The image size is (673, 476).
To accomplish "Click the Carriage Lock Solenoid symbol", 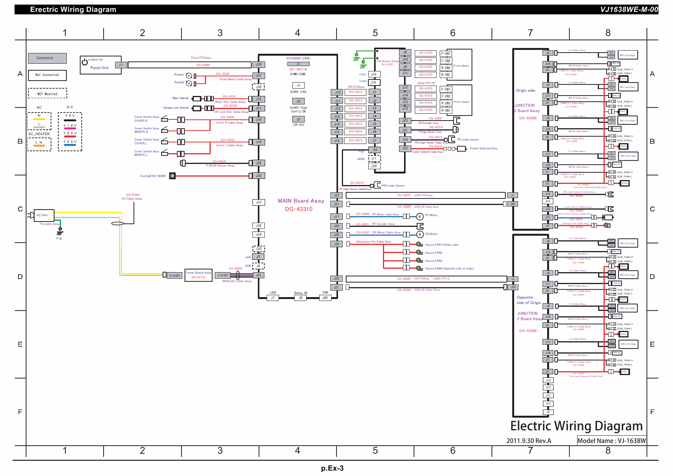I will tap(196, 108).
